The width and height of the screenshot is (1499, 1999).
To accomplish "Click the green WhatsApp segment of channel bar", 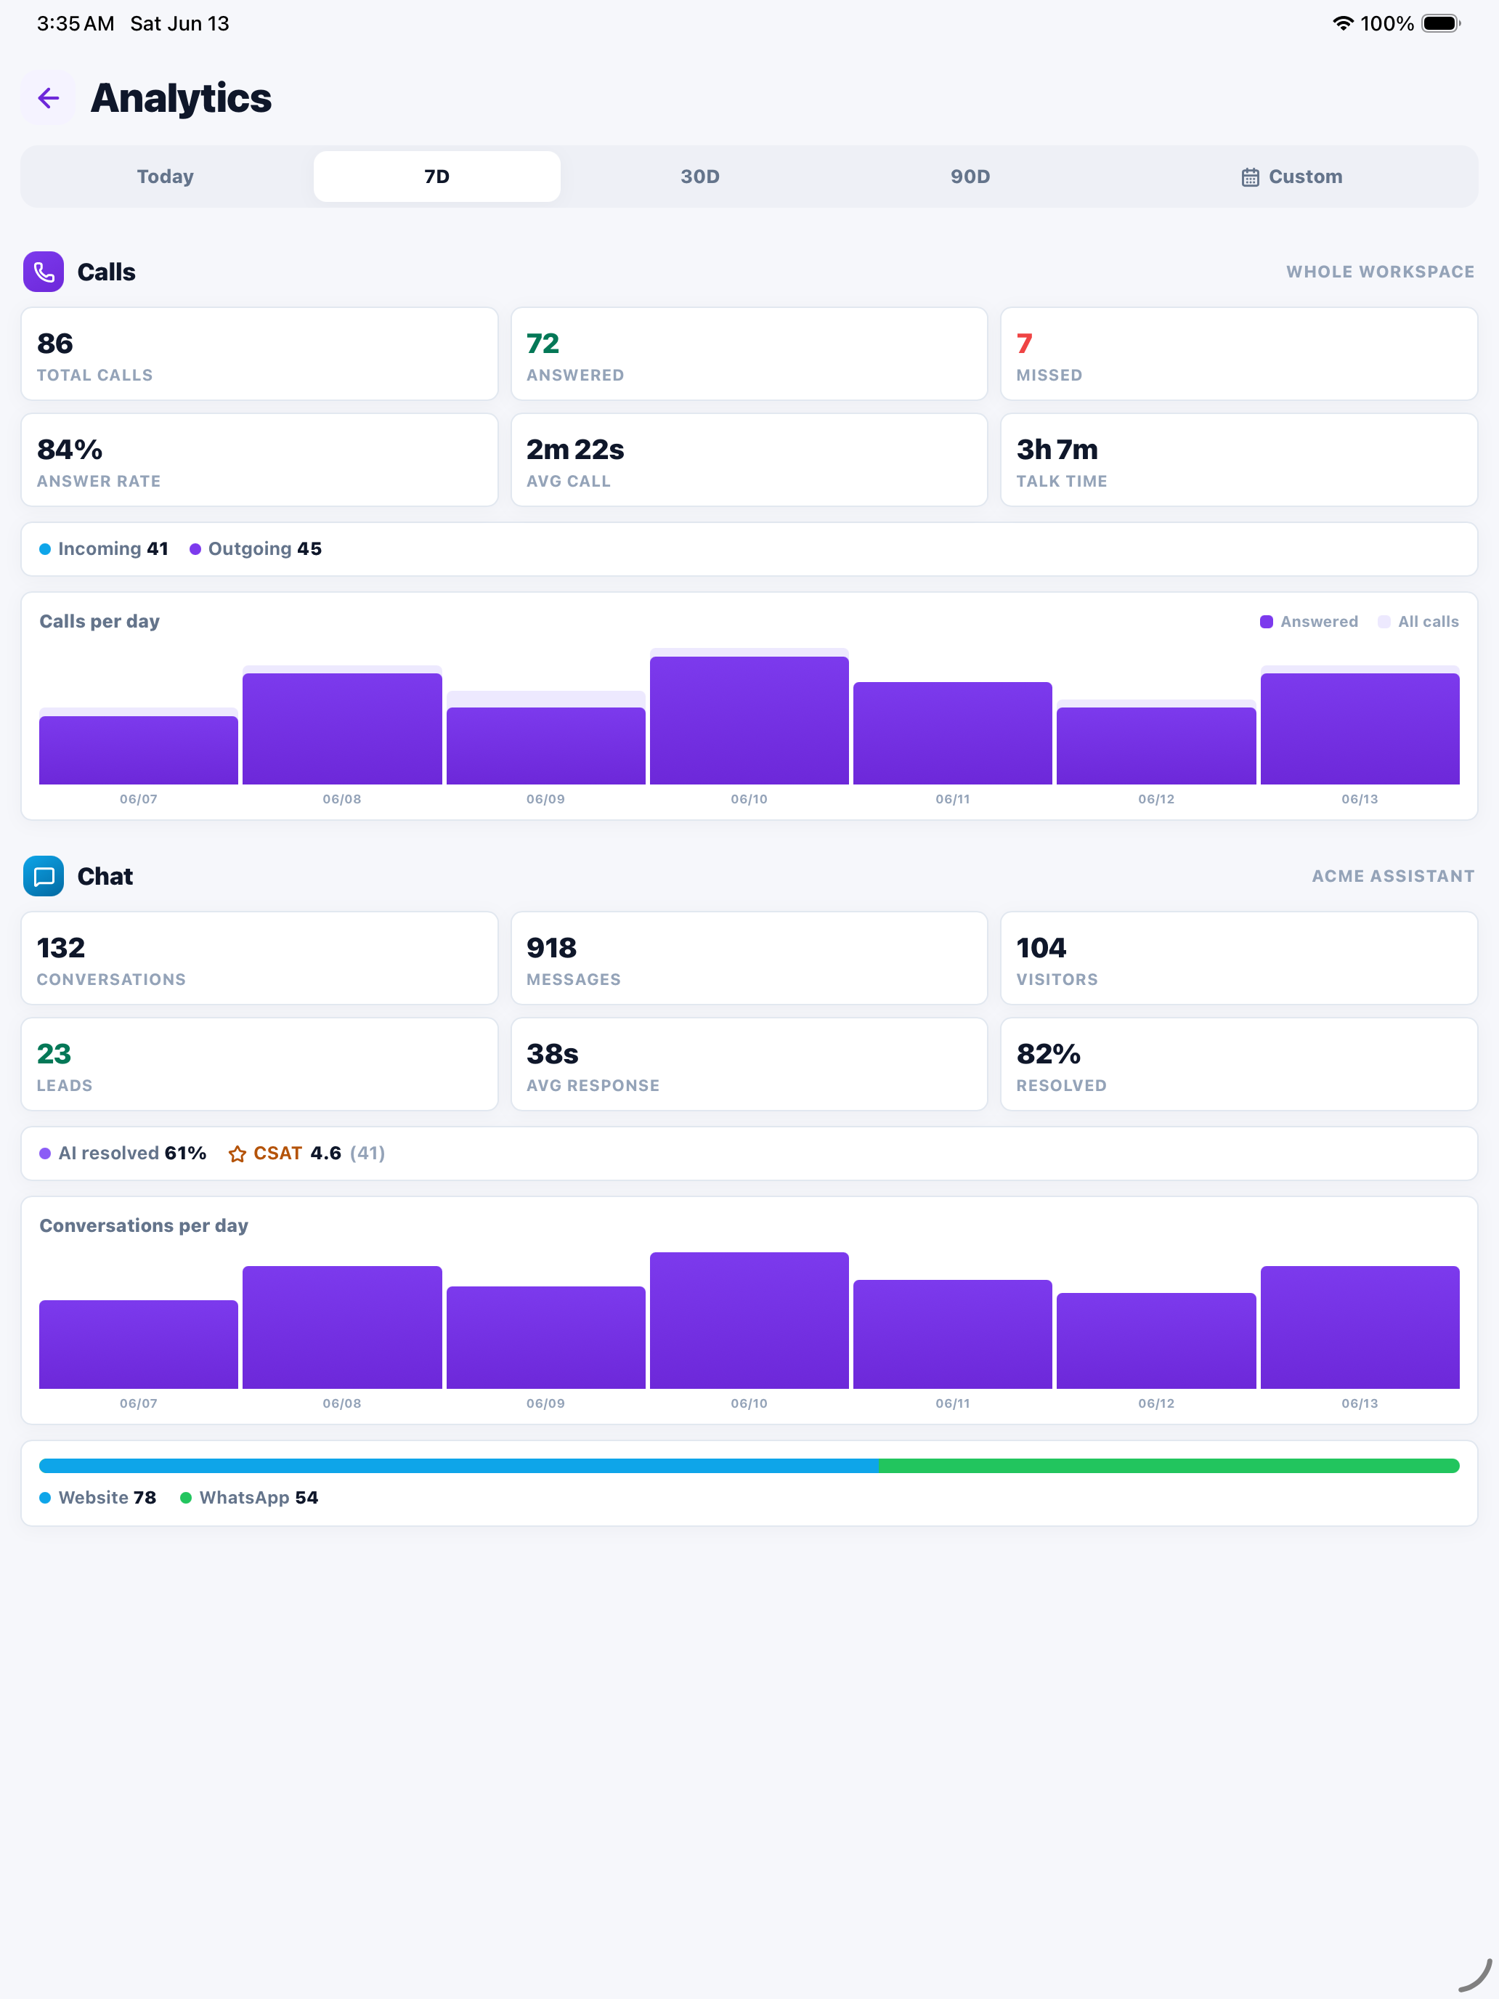I will tap(1169, 1466).
